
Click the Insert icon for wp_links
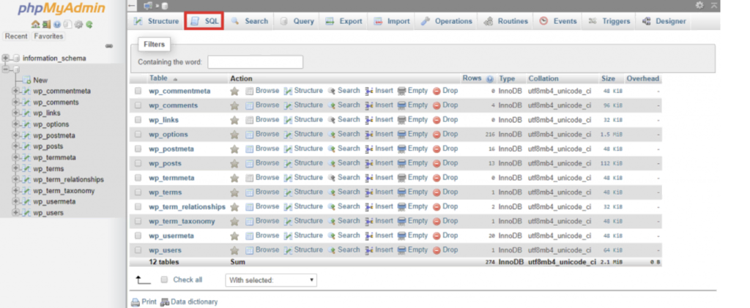[x=369, y=120]
